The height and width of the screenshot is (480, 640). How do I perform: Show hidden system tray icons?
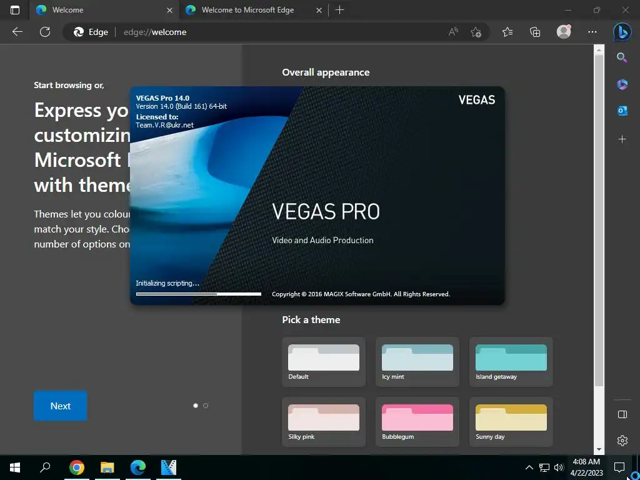[x=529, y=467]
